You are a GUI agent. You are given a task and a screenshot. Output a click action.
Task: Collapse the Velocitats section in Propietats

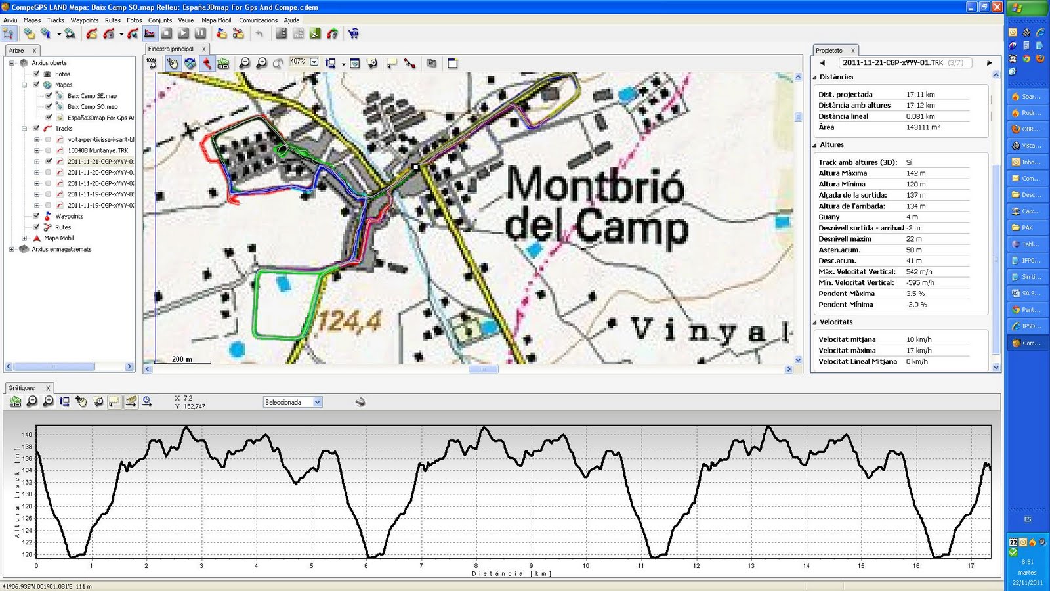click(815, 322)
